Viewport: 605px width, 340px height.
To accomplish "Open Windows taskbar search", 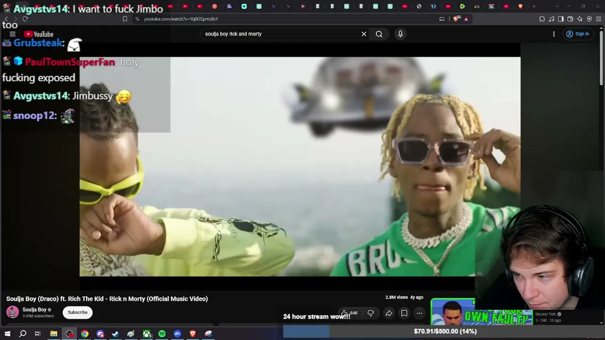I will point(23,334).
